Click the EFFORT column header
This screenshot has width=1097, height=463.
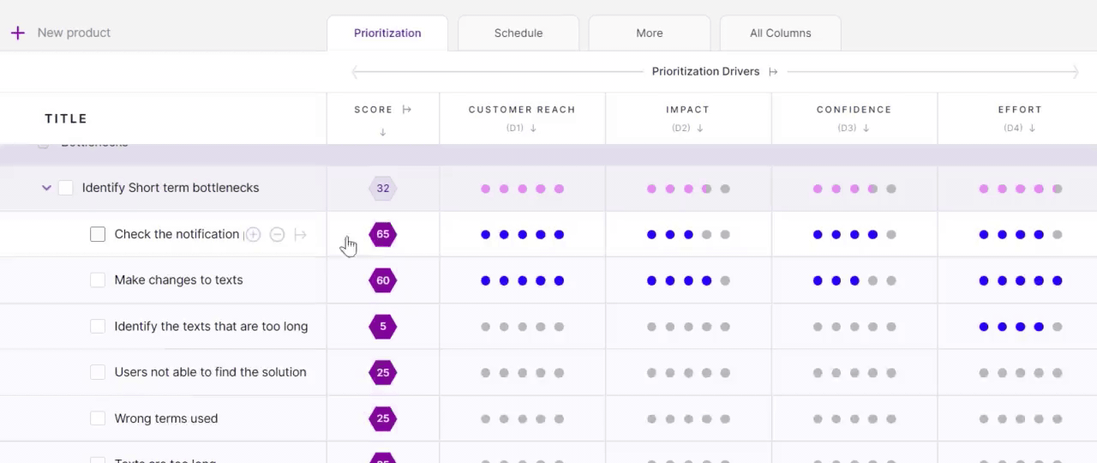click(x=1020, y=110)
